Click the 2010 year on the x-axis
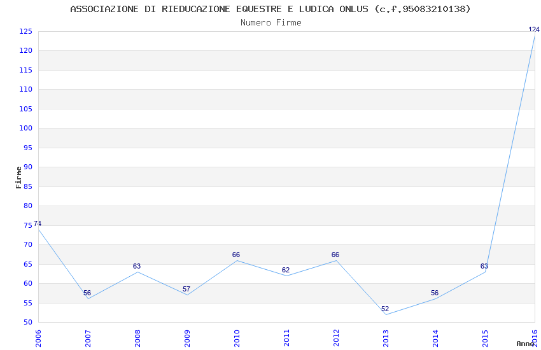 click(x=237, y=337)
